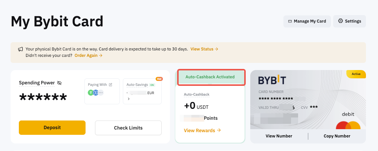The image size is (378, 151).
Task: Click the Order Again link
Action: point(89,55)
